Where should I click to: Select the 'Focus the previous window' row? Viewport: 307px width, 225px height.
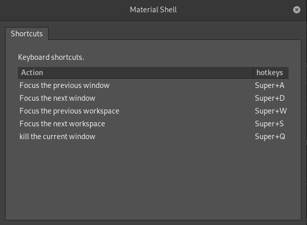coord(64,85)
